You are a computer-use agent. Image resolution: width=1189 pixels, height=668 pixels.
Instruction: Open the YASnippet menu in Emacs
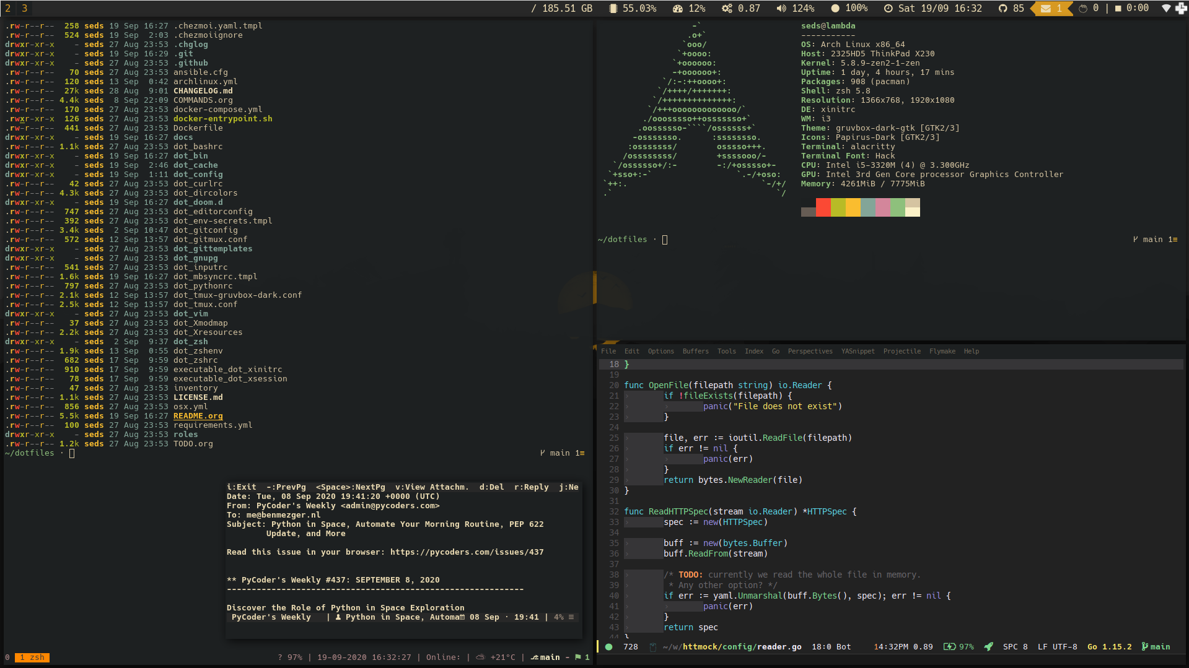coord(858,351)
